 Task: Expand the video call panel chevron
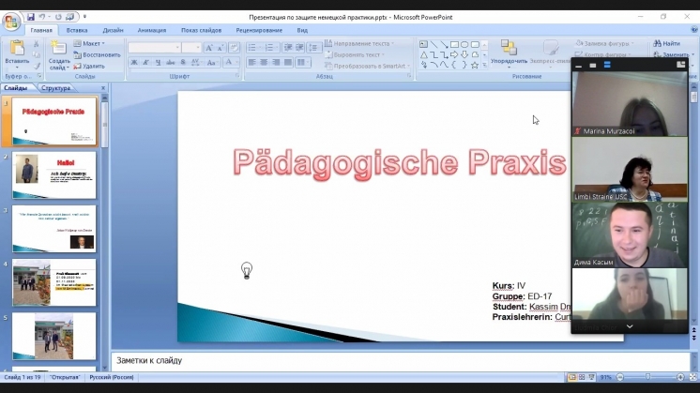tap(630, 326)
